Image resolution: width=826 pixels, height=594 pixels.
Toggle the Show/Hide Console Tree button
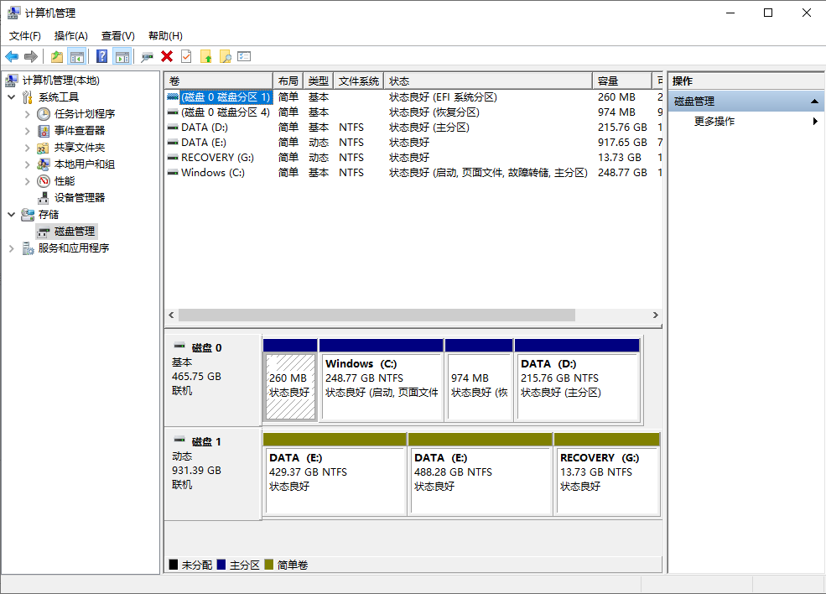(77, 56)
